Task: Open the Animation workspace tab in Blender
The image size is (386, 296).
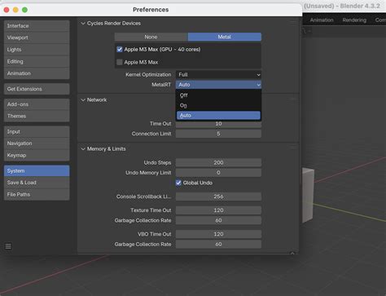Action: point(322,20)
